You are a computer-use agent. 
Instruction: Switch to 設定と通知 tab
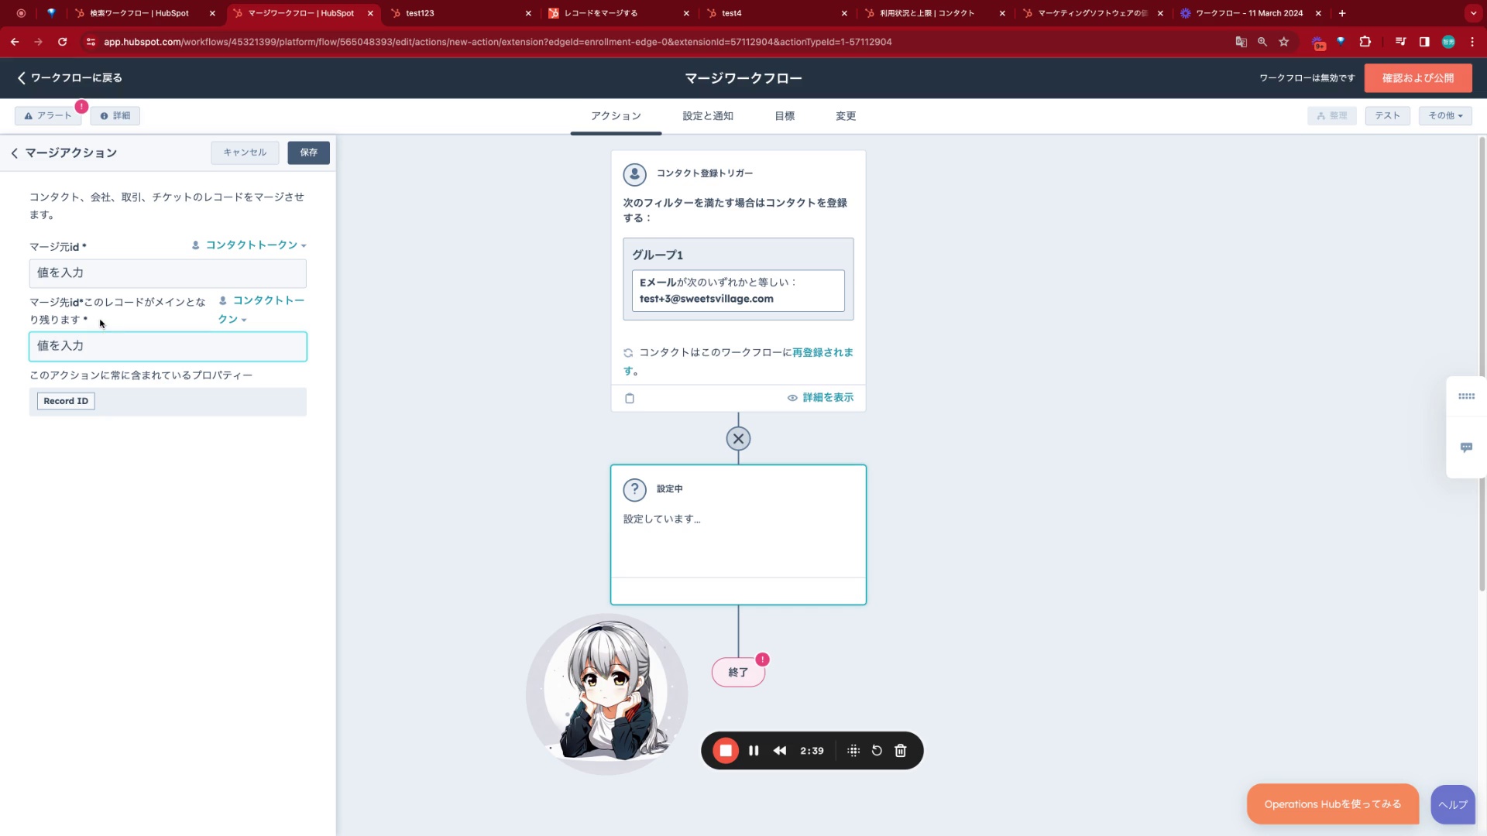click(x=707, y=116)
